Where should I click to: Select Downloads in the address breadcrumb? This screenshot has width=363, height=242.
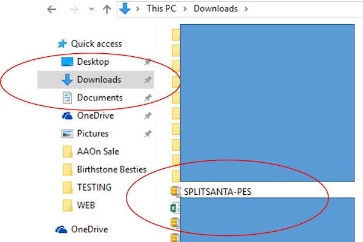pyautogui.click(x=215, y=8)
